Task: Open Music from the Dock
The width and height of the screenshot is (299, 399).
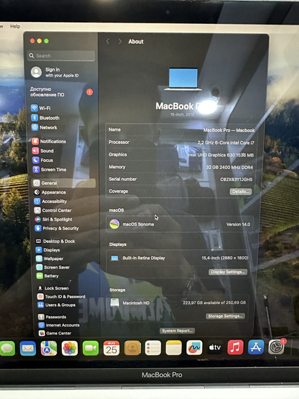Action: click(x=235, y=347)
